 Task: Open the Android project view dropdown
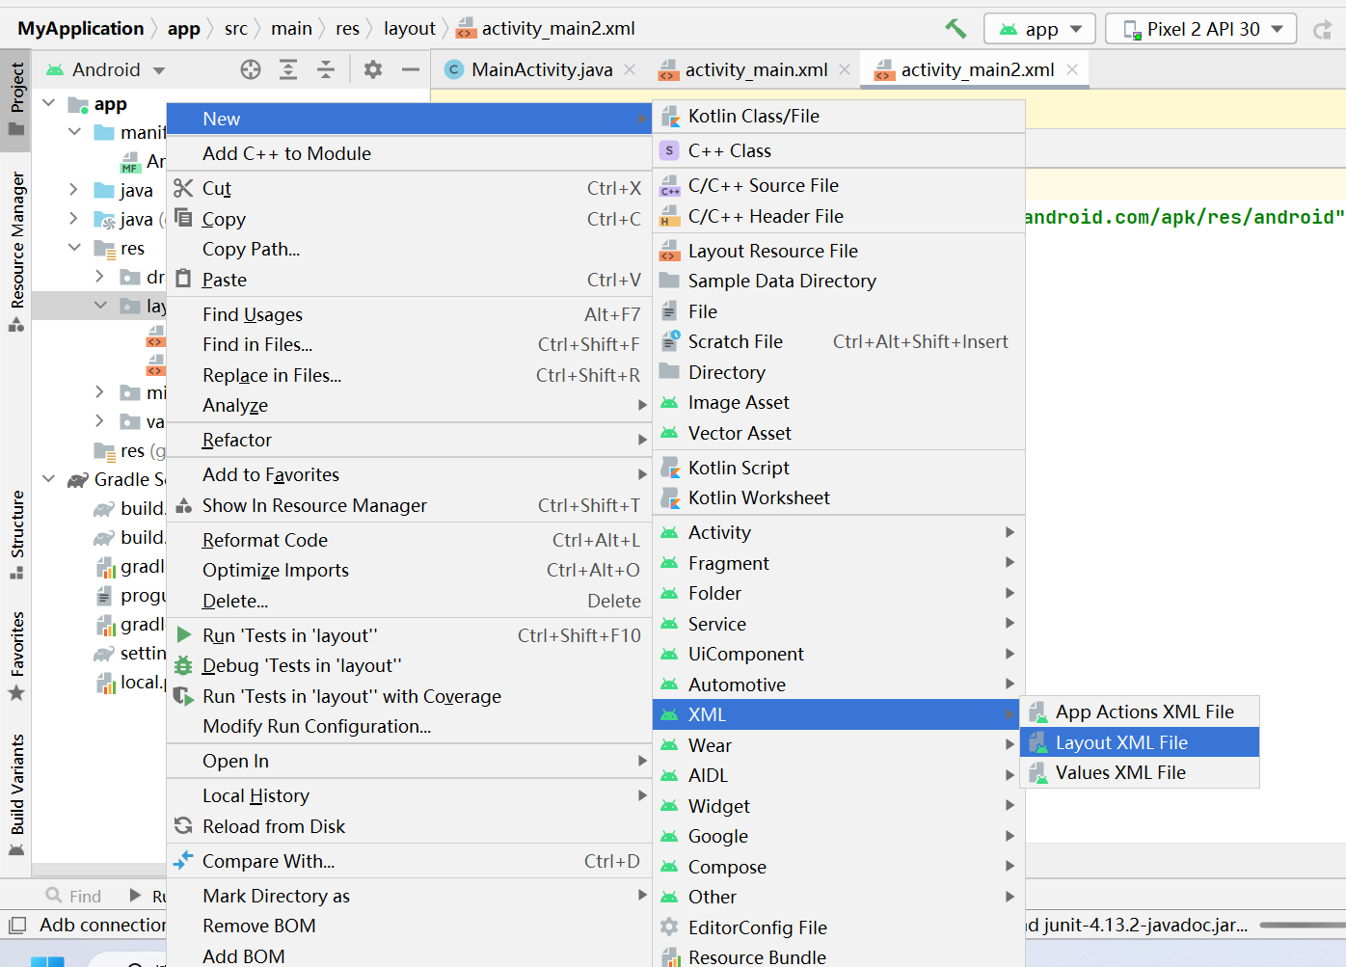click(159, 70)
